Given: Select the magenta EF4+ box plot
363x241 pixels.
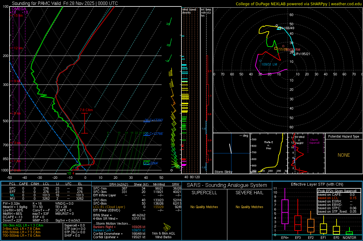Looking at the screenshot, I should [x=285, y=209].
